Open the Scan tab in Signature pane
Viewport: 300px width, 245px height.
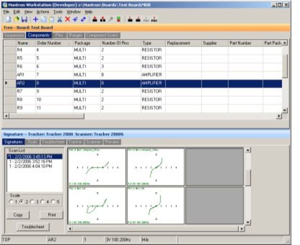point(33,142)
